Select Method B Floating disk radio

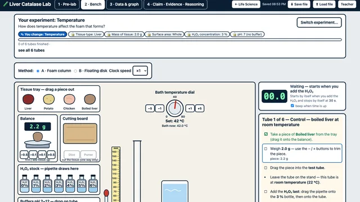point(75,71)
